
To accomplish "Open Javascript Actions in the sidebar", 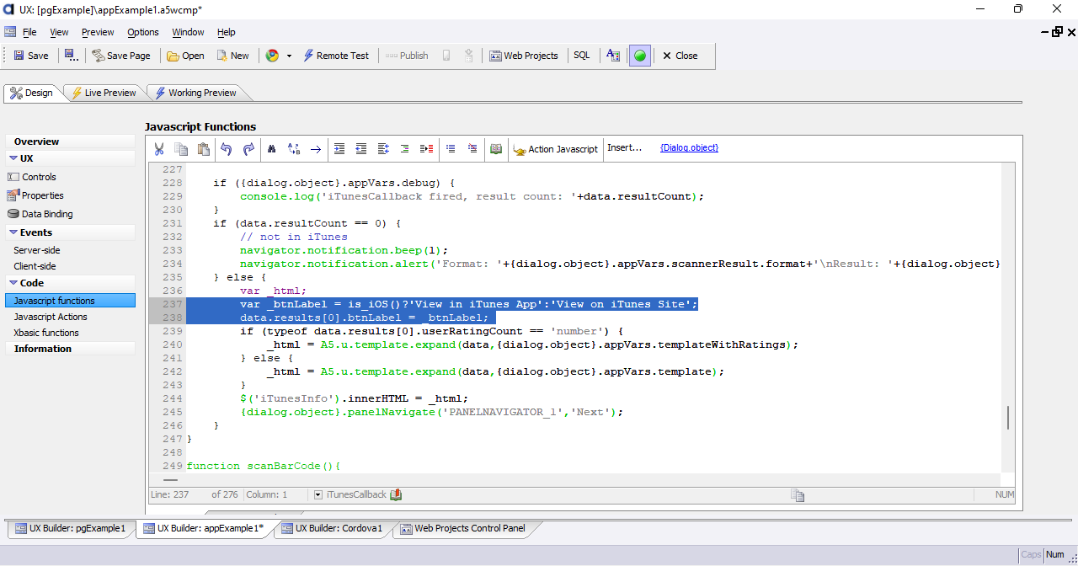I will [x=51, y=317].
